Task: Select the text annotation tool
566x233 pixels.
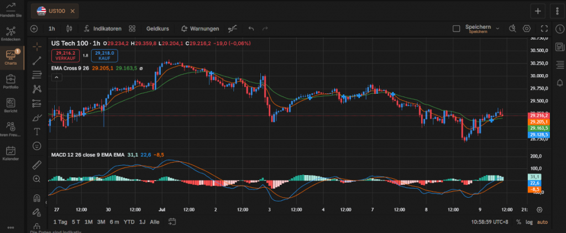Action: (x=37, y=131)
